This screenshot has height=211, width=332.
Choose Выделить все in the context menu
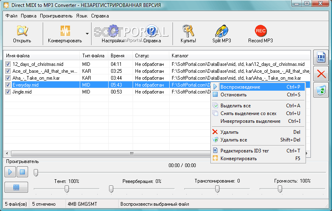click(x=258, y=106)
